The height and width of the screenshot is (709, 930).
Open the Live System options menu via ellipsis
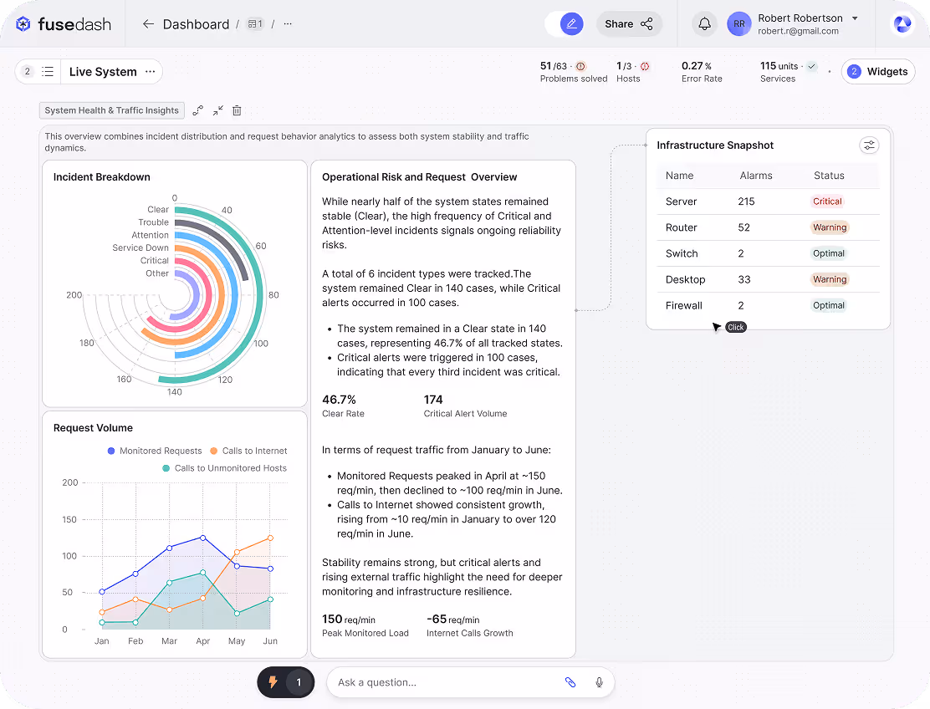point(150,72)
